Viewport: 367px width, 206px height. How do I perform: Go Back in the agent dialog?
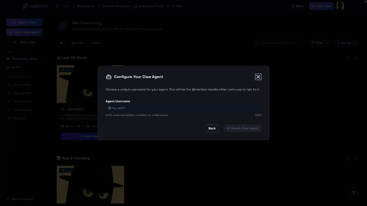tap(212, 128)
